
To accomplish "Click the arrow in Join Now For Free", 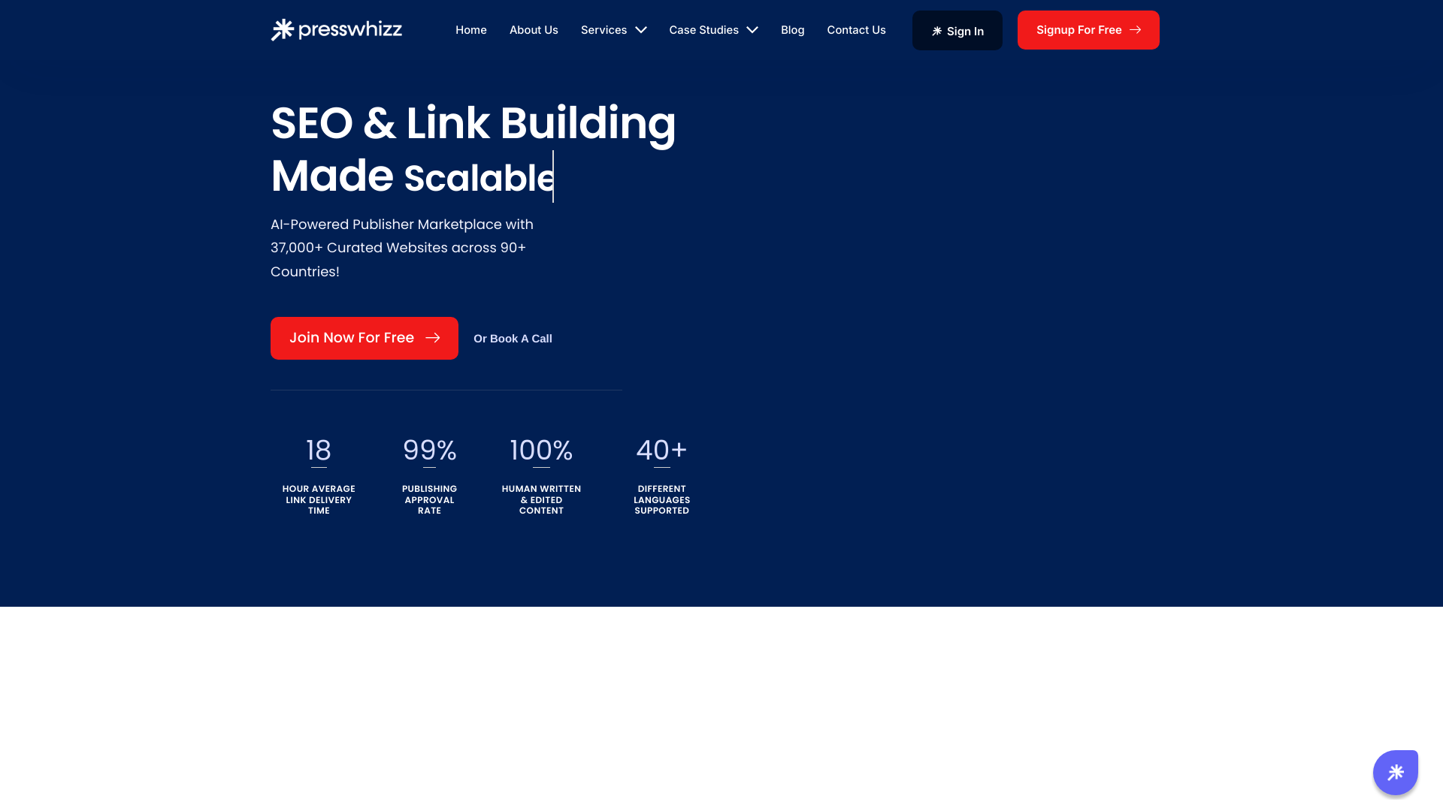I will pos(433,338).
